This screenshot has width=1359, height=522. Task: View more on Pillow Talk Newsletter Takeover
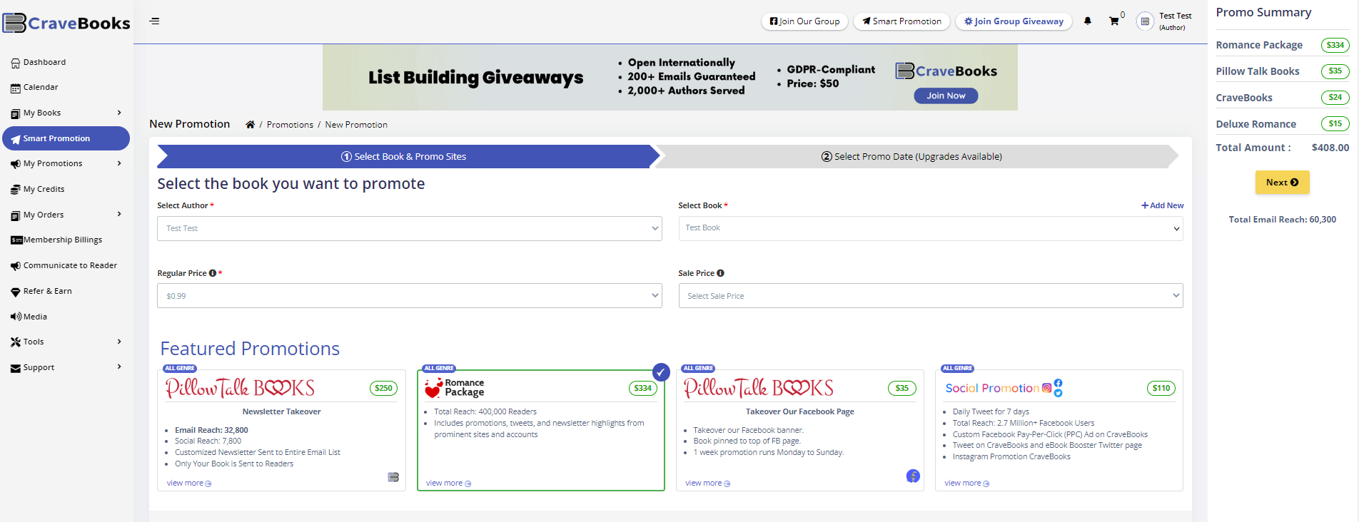pyautogui.click(x=189, y=483)
